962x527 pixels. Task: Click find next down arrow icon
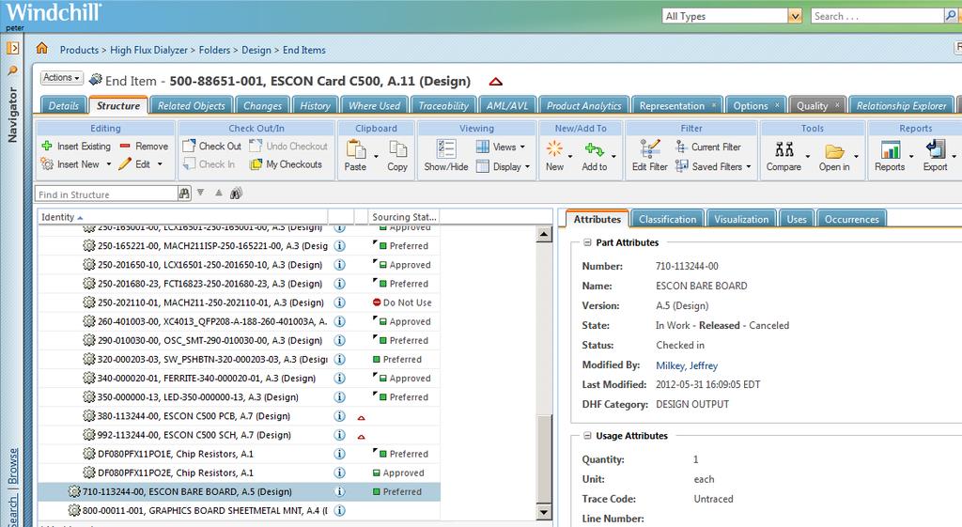point(201,193)
